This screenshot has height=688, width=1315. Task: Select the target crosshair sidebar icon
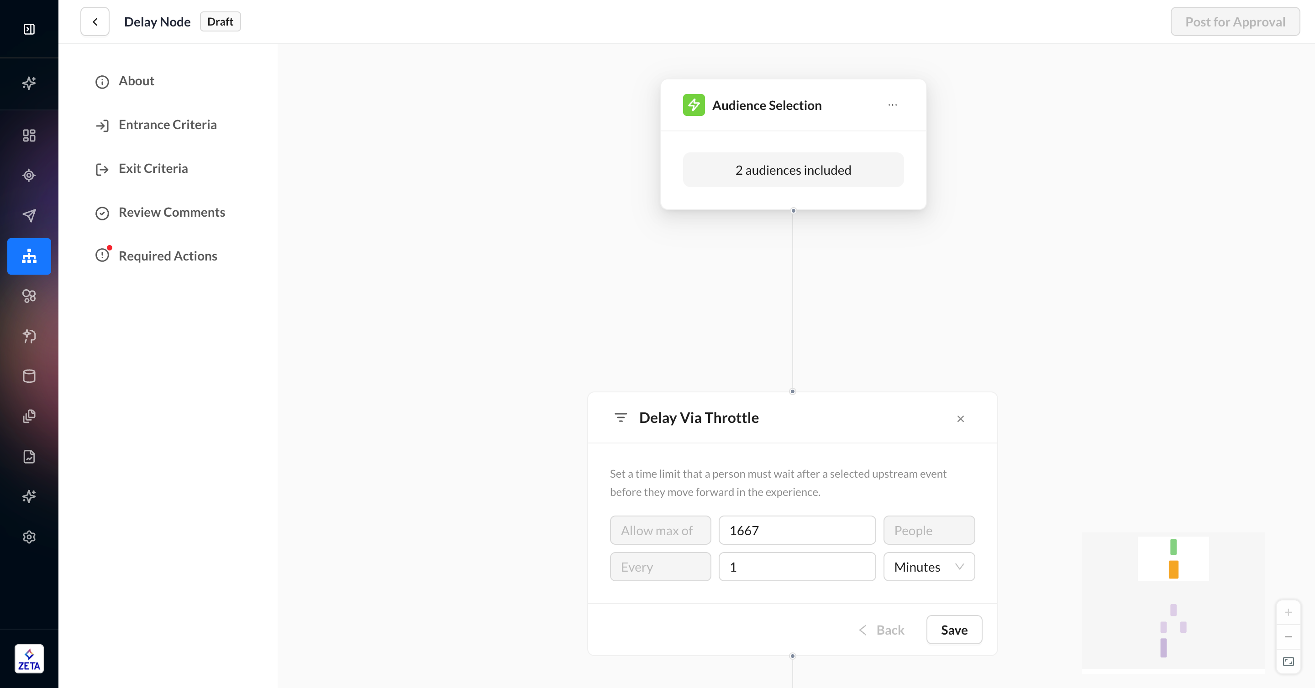click(29, 176)
